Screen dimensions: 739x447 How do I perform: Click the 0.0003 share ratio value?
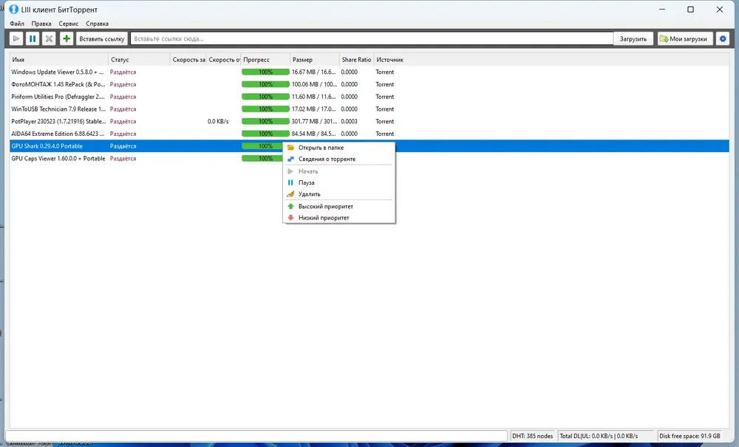coord(350,121)
